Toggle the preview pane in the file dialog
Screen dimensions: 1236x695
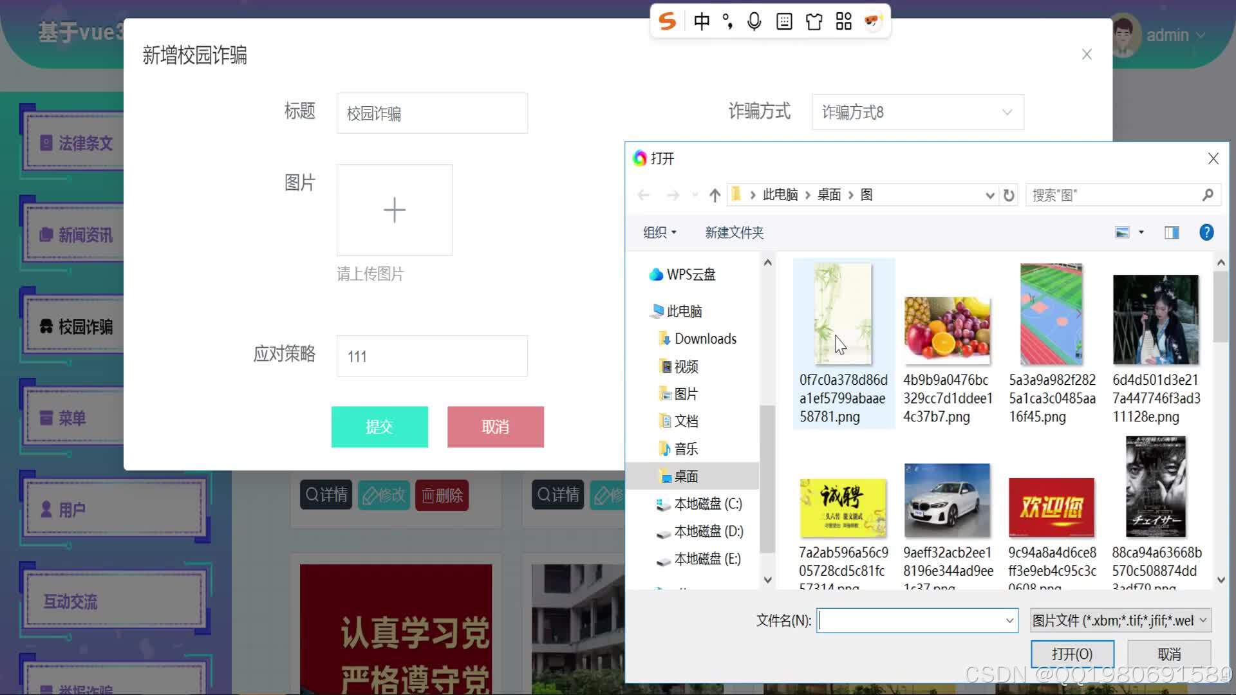pyautogui.click(x=1172, y=232)
